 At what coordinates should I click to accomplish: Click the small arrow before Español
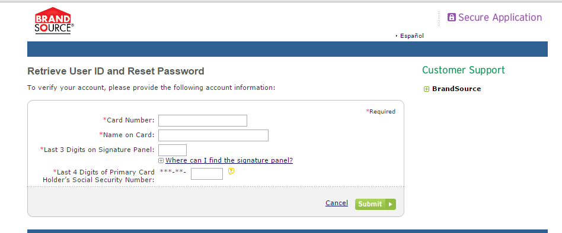(397, 35)
